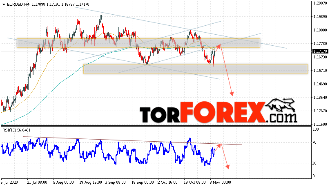This screenshot has height=187, width=330.
Task: Select the 1.19850 price scale label
Action: (x=320, y=17)
